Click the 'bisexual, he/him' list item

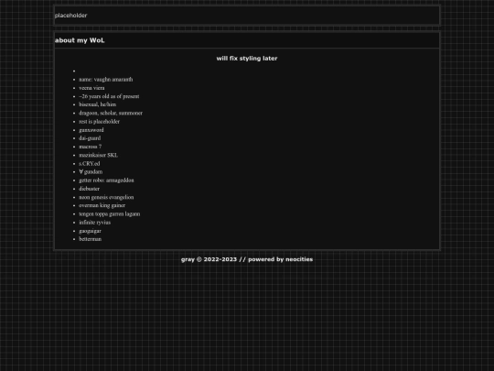(x=97, y=104)
